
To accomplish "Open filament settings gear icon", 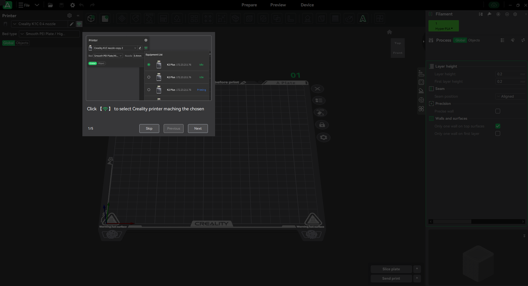I will coord(516,14).
